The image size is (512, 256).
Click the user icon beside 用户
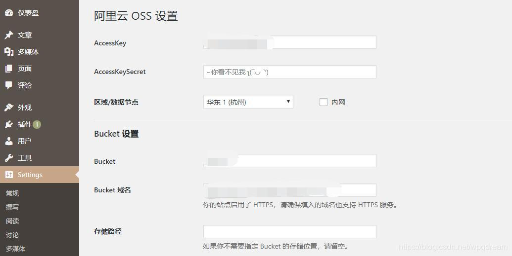[9, 141]
